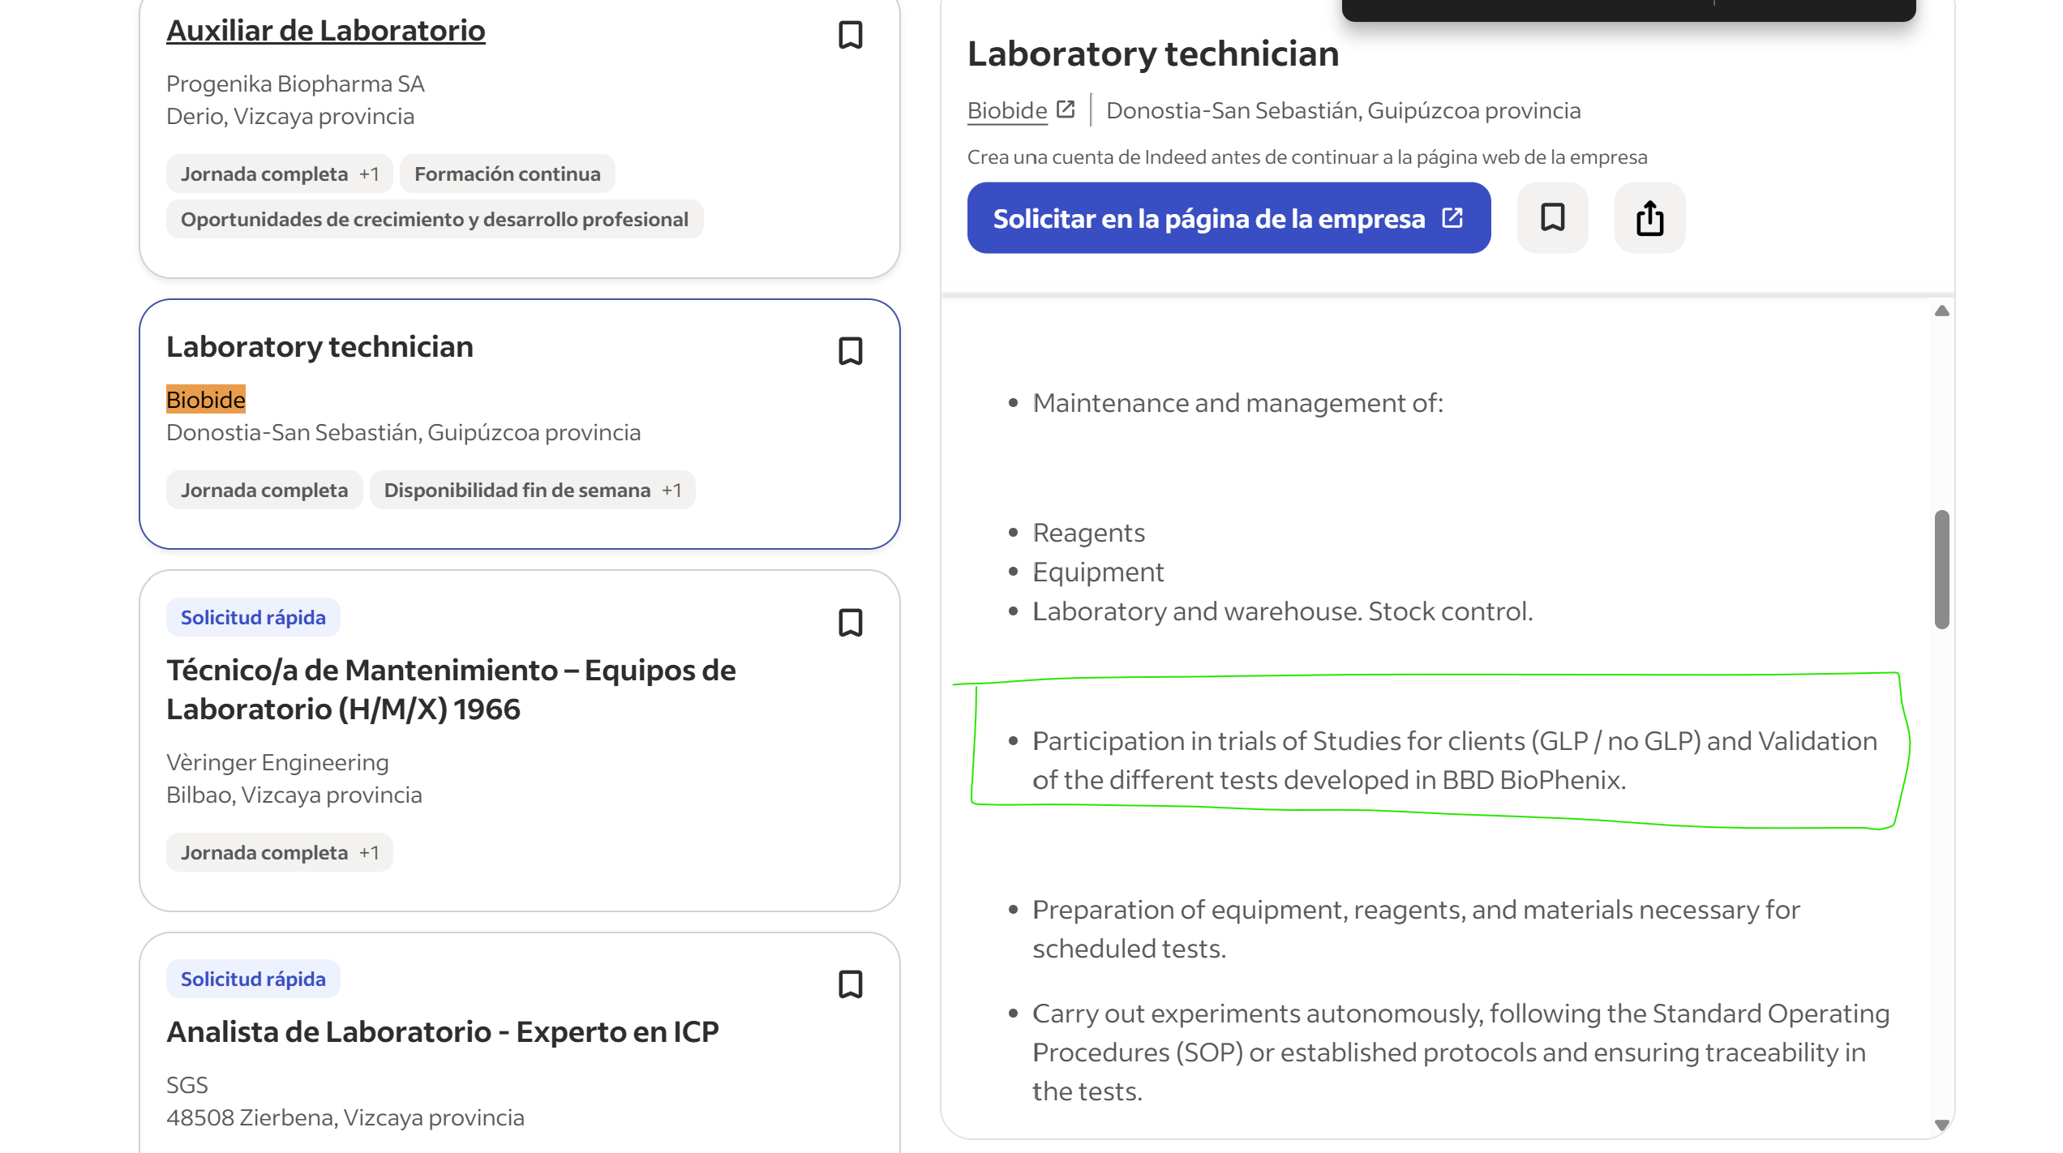Open Técnico/a de Mantenimiento job listing

pos(451,689)
